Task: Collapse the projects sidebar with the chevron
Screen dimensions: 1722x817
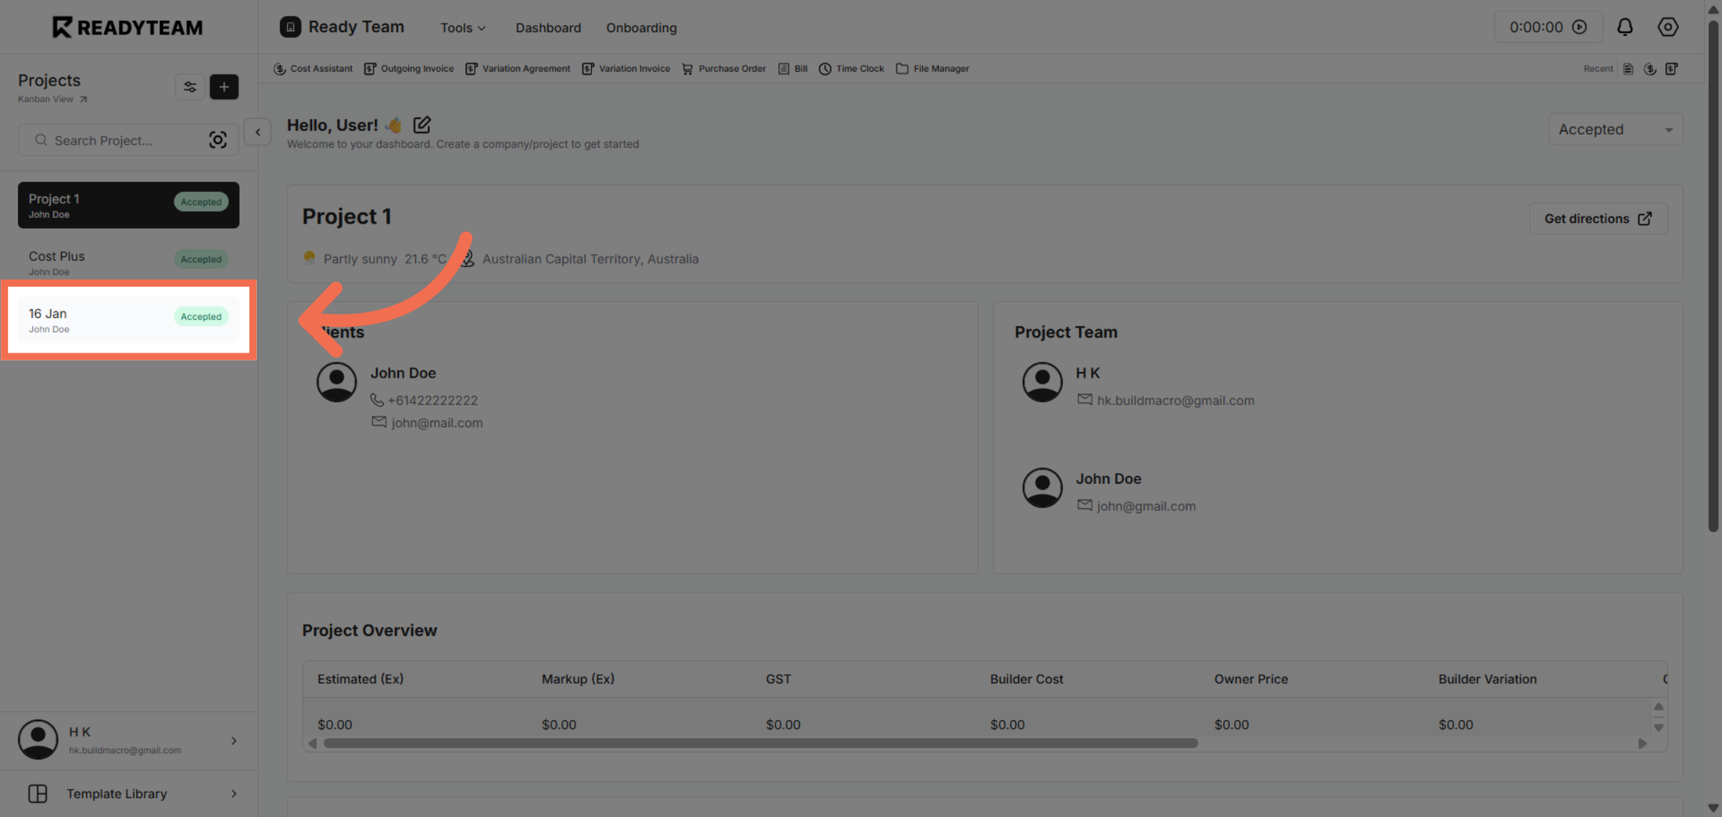Action: click(256, 132)
